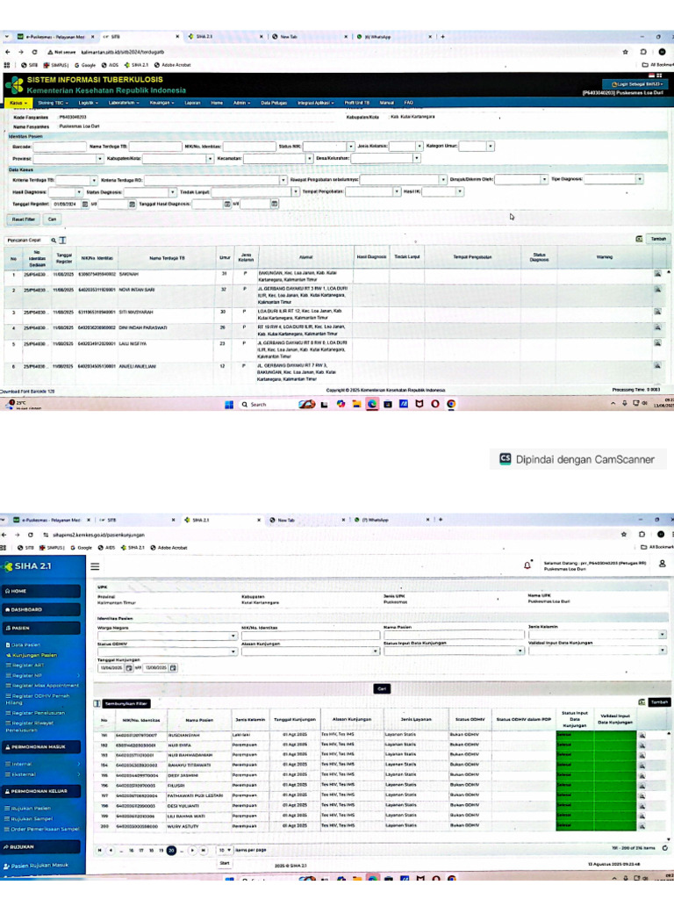Viewport: 674px width, 899px height.
Task: Open Laboratorium menu in SITB
Action: (x=124, y=104)
